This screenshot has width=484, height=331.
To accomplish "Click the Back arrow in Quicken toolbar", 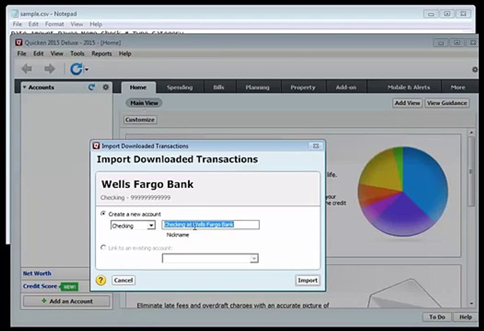I will point(27,68).
